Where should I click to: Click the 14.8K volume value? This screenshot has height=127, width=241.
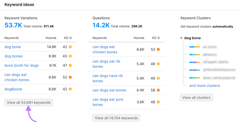(x=52, y=47)
